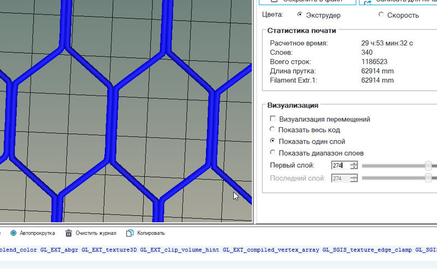437x278 pixels.
Task: Decrease Первый слой value with down arrow
Action: coord(354,167)
